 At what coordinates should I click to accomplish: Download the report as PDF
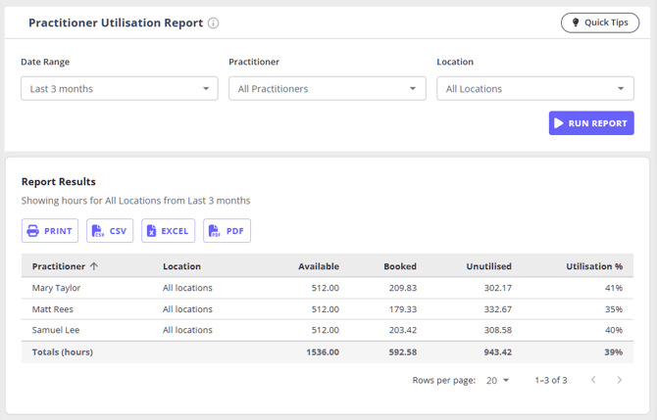[x=227, y=230]
